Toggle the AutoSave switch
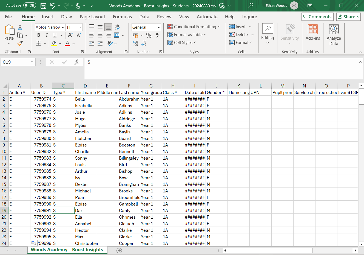Viewport: 364px width, 255px height. [30, 5]
